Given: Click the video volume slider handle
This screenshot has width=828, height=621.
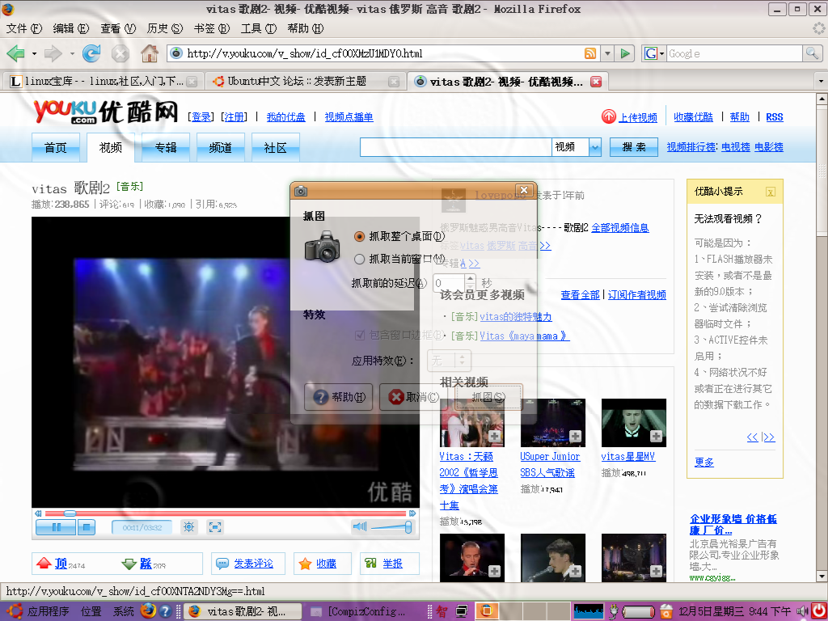Looking at the screenshot, I should point(408,526).
